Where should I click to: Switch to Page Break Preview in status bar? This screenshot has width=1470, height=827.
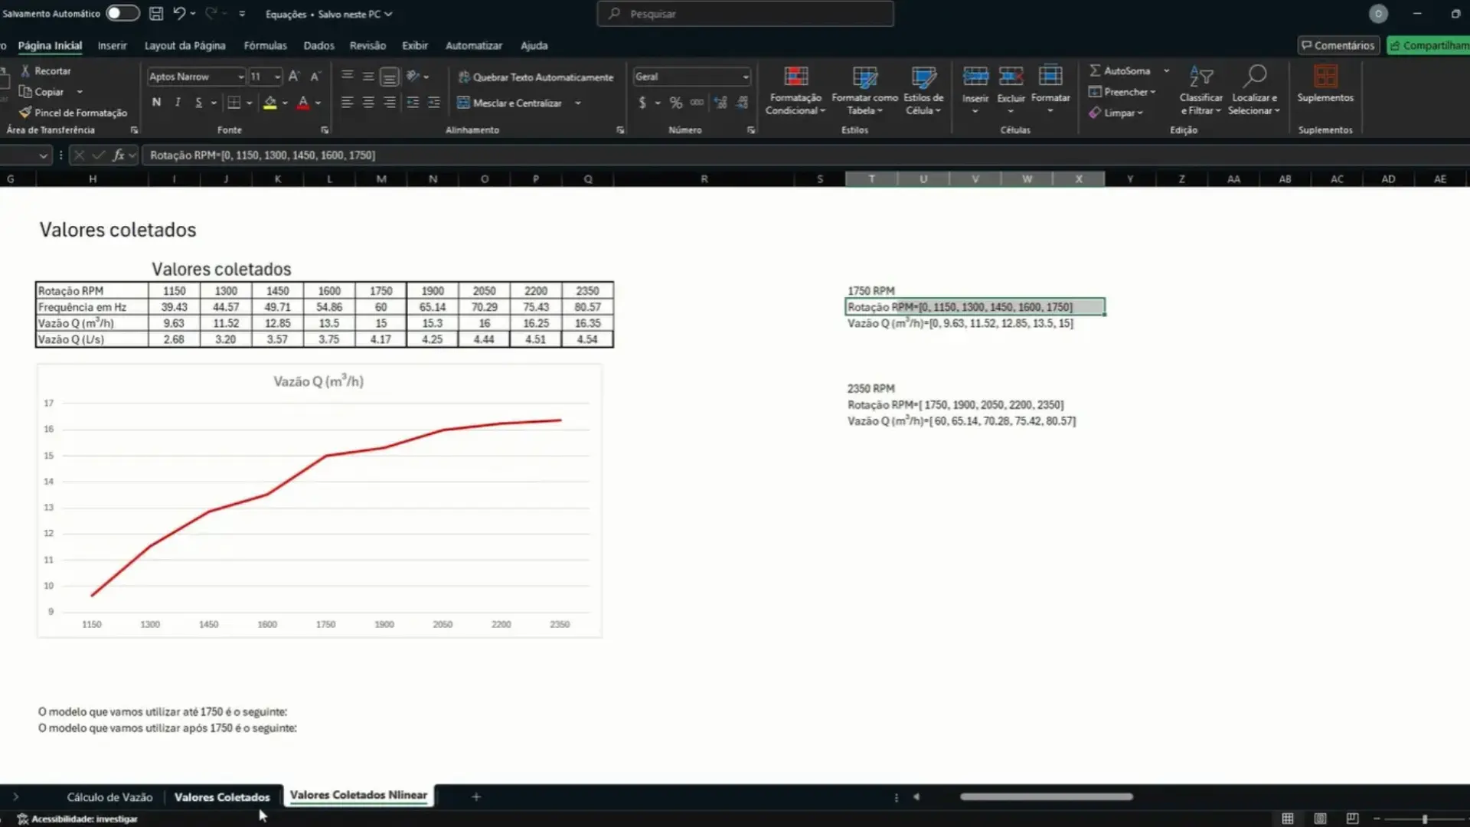click(1352, 819)
